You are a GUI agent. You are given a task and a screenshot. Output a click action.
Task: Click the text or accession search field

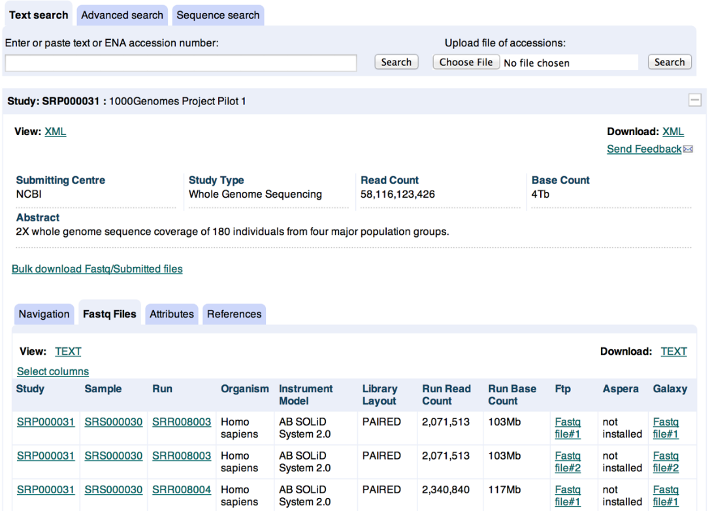pyautogui.click(x=181, y=63)
